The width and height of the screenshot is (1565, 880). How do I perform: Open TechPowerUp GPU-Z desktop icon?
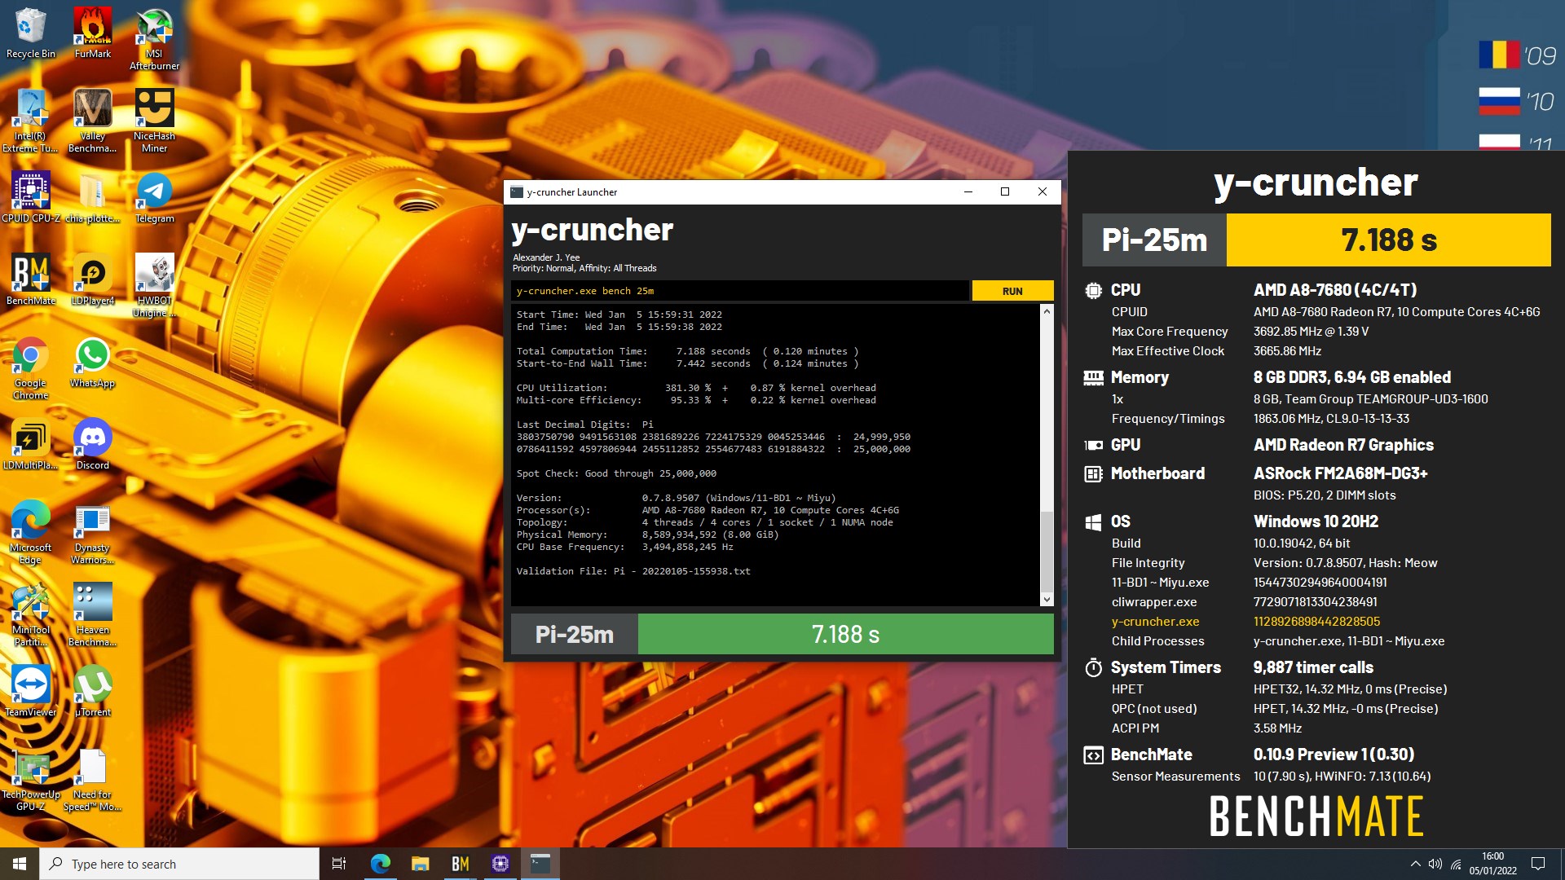(x=31, y=779)
